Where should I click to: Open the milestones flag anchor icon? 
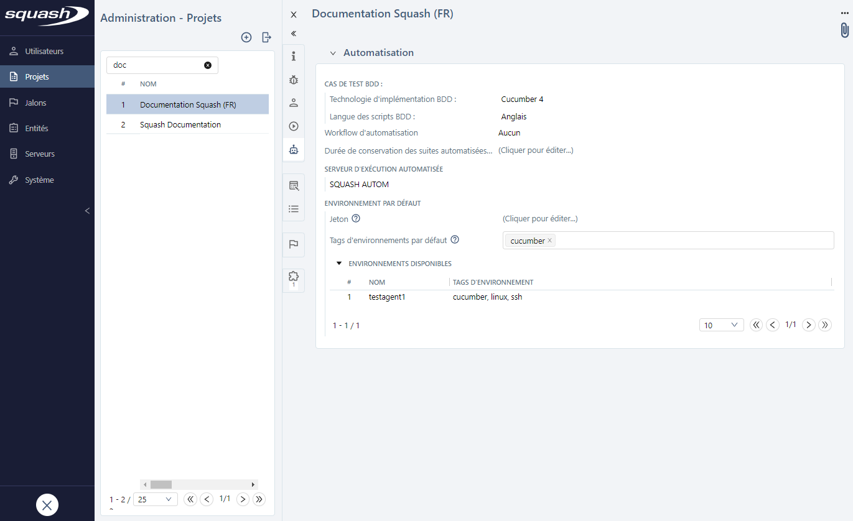294,244
